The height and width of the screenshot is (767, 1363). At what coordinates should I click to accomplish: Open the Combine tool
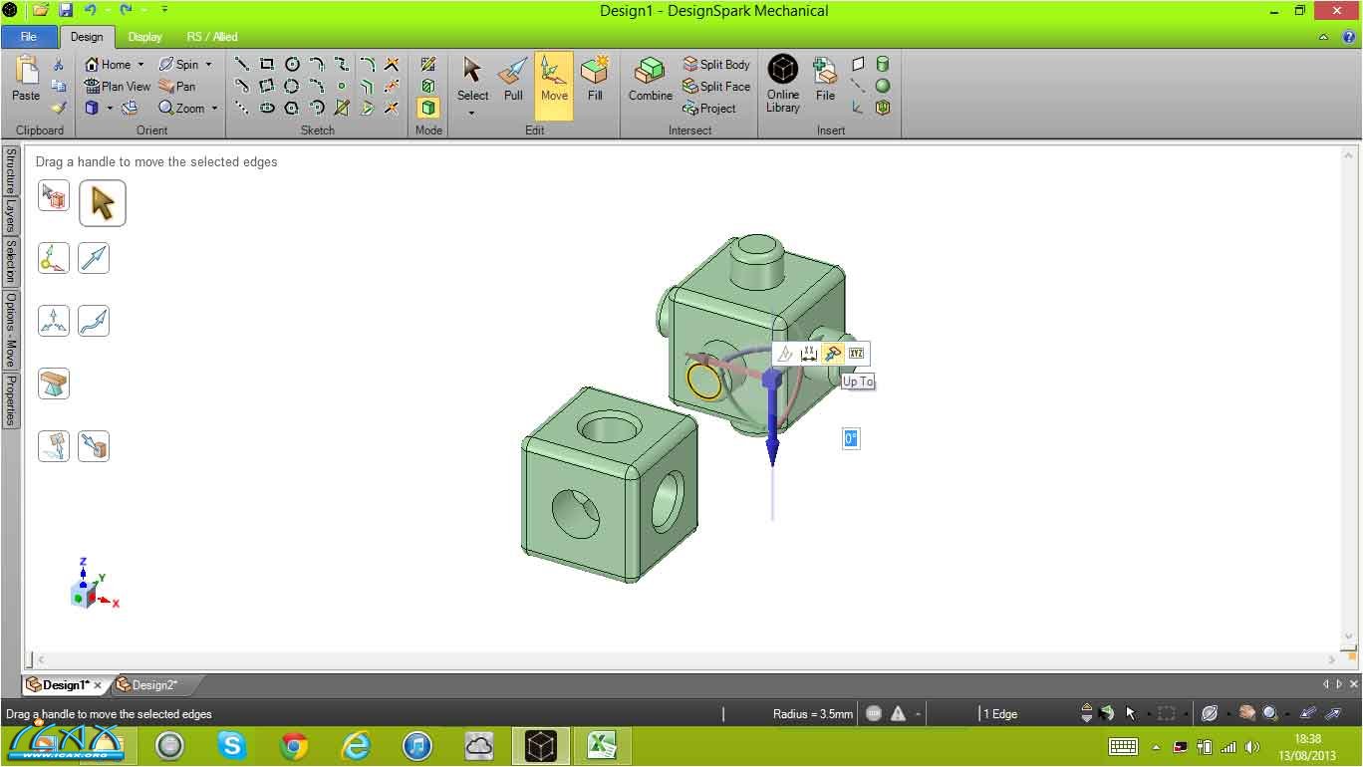click(x=650, y=79)
